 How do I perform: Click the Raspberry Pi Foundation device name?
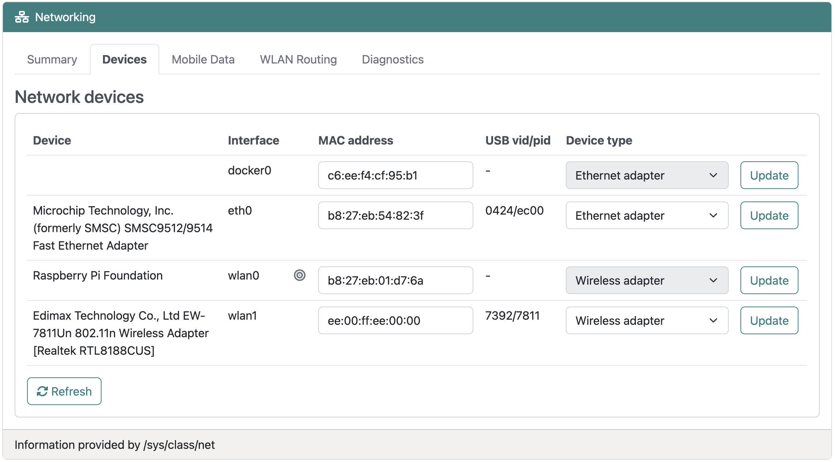98,276
